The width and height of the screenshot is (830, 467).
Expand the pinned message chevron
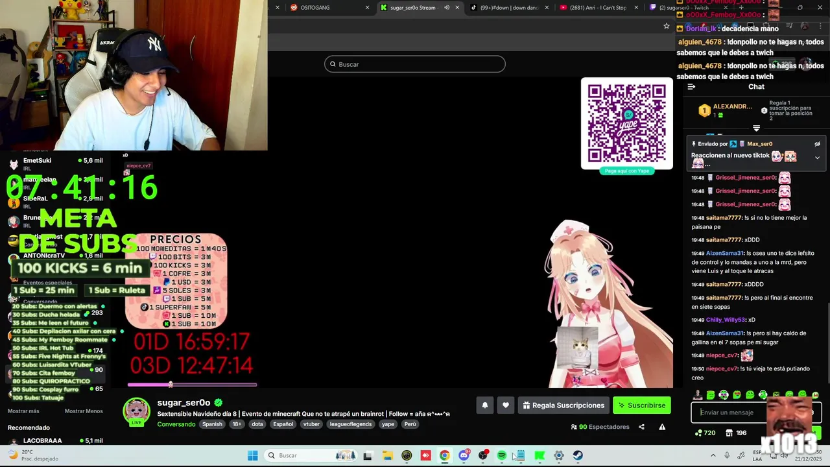coord(817,158)
